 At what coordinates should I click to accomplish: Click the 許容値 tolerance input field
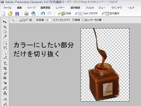click(48, 20)
